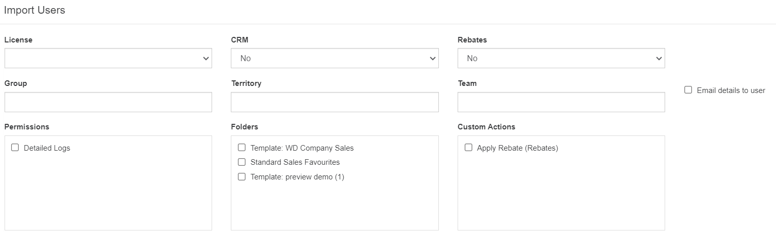This screenshot has height=232, width=776.
Task: Tick the Detailed Logs permission checkbox
Action: point(15,148)
